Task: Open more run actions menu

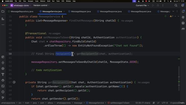Action: click(163, 6)
